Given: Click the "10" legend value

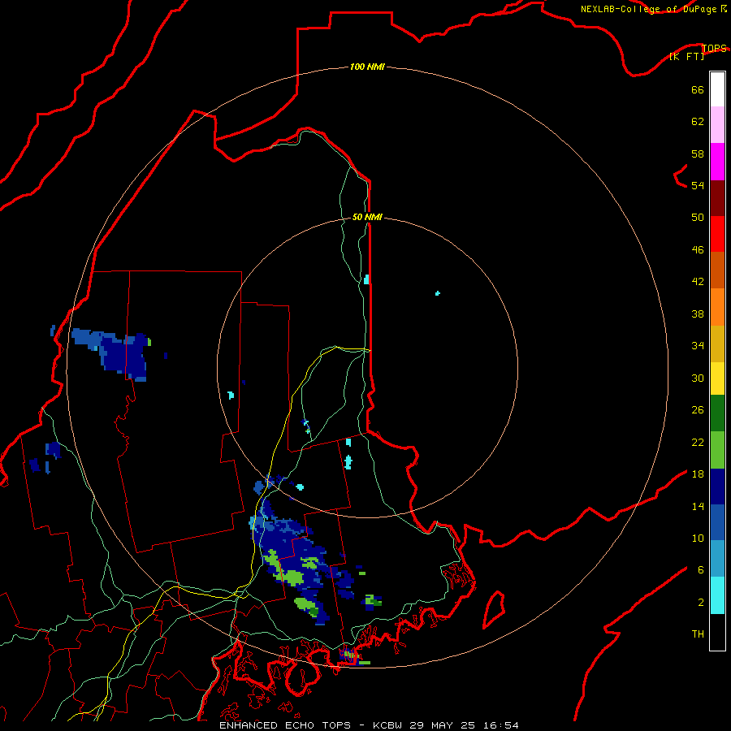Looking at the screenshot, I should coord(698,538).
